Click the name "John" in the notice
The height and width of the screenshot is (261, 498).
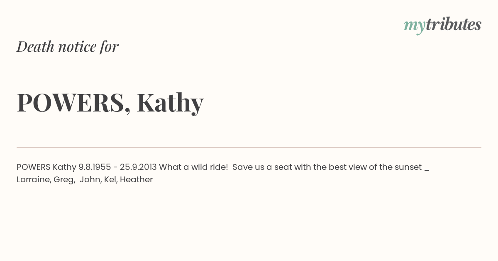click(90, 179)
